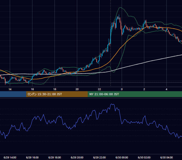The width and height of the screenshot is (182, 160).
Task: Click the 6/29 20:00 date label
Action: 77,157
